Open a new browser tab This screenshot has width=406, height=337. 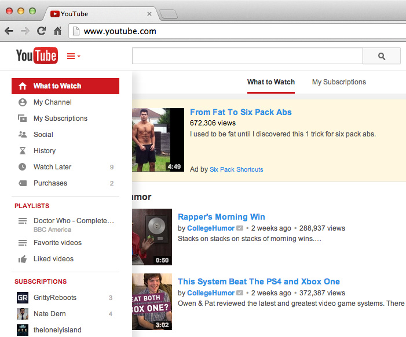(169, 14)
